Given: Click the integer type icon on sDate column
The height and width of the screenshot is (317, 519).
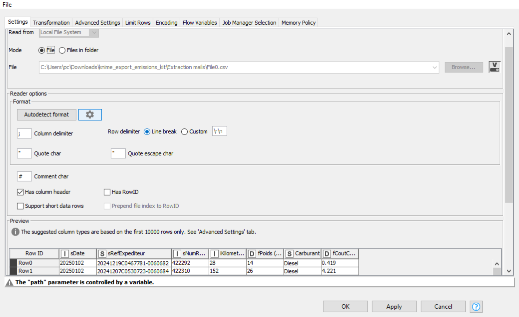Looking at the screenshot, I should tap(65, 253).
